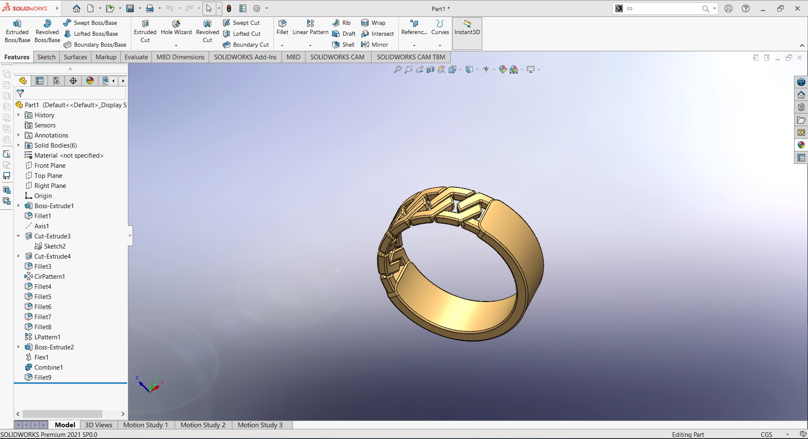Expand the Annotations tree node
The image size is (808, 439).
(19, 135)
